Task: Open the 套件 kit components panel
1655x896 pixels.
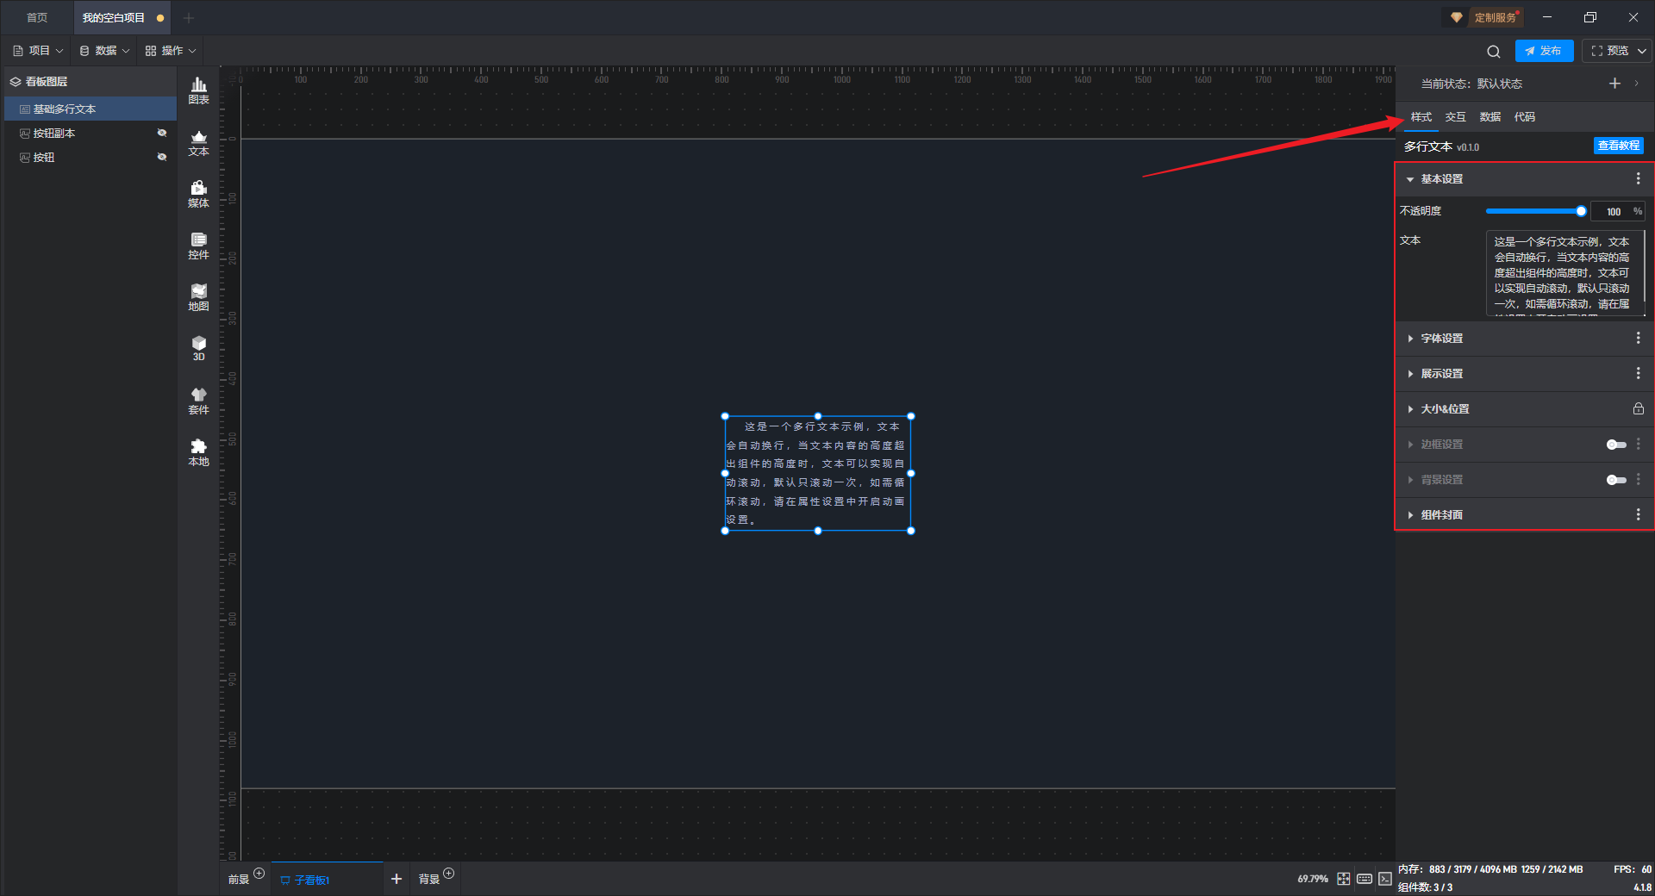Action: tap(198, 401)
